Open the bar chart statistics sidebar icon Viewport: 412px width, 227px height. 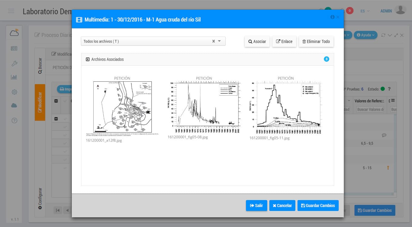point(14,77)
